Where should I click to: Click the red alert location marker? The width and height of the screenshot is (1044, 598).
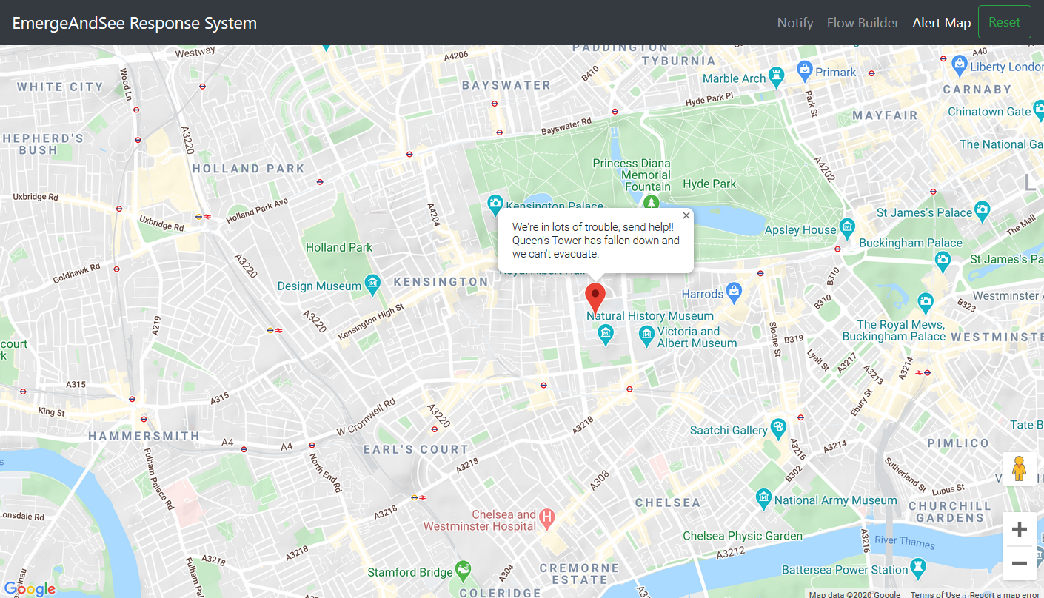(595, 298)
